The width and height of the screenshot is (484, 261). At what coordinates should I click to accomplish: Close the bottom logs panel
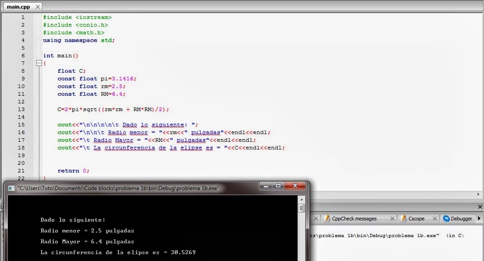click(480, 207)
